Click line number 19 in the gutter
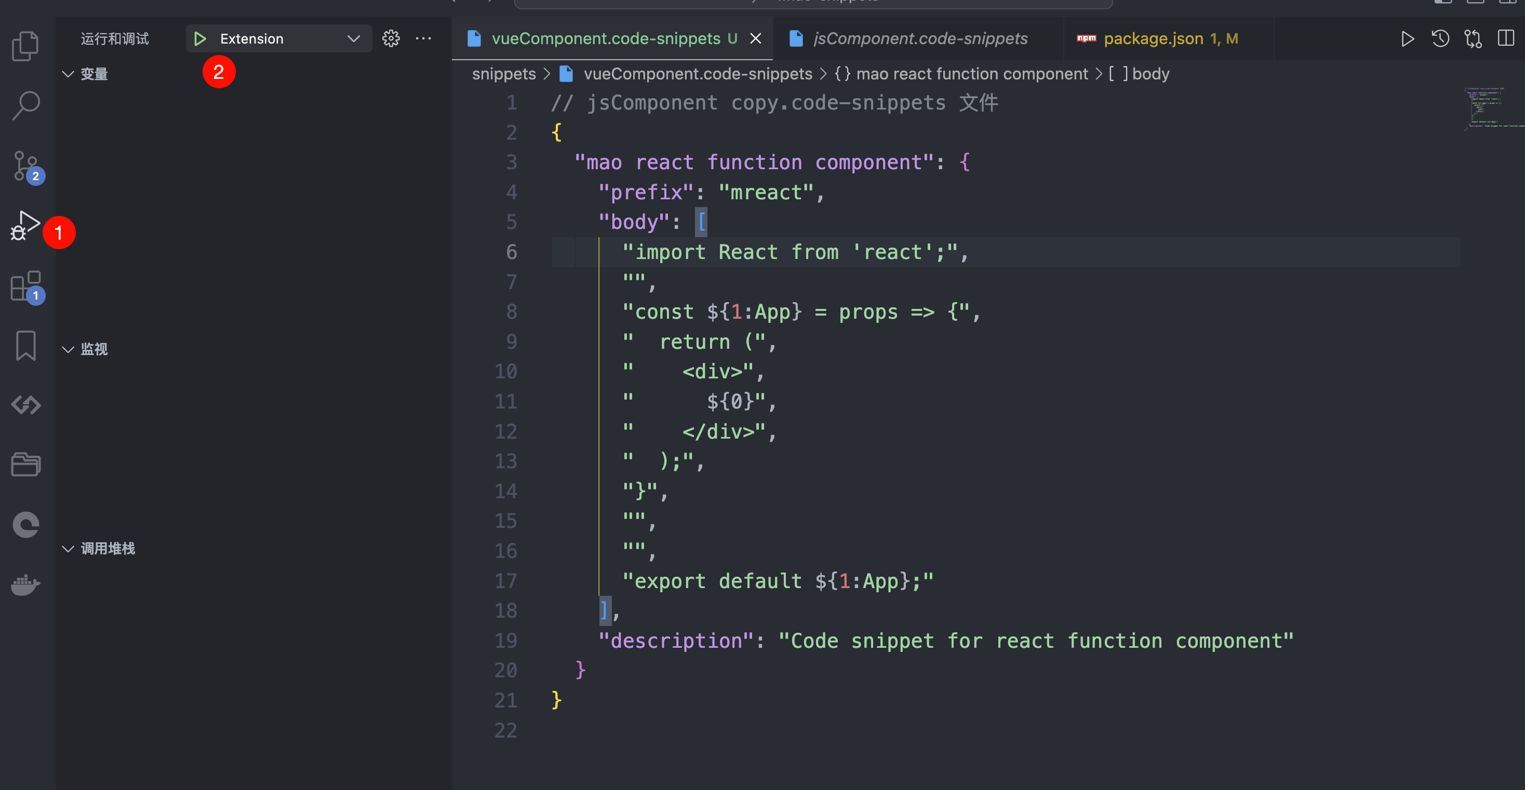This screenshot has height=790, width=1525. 505,641
